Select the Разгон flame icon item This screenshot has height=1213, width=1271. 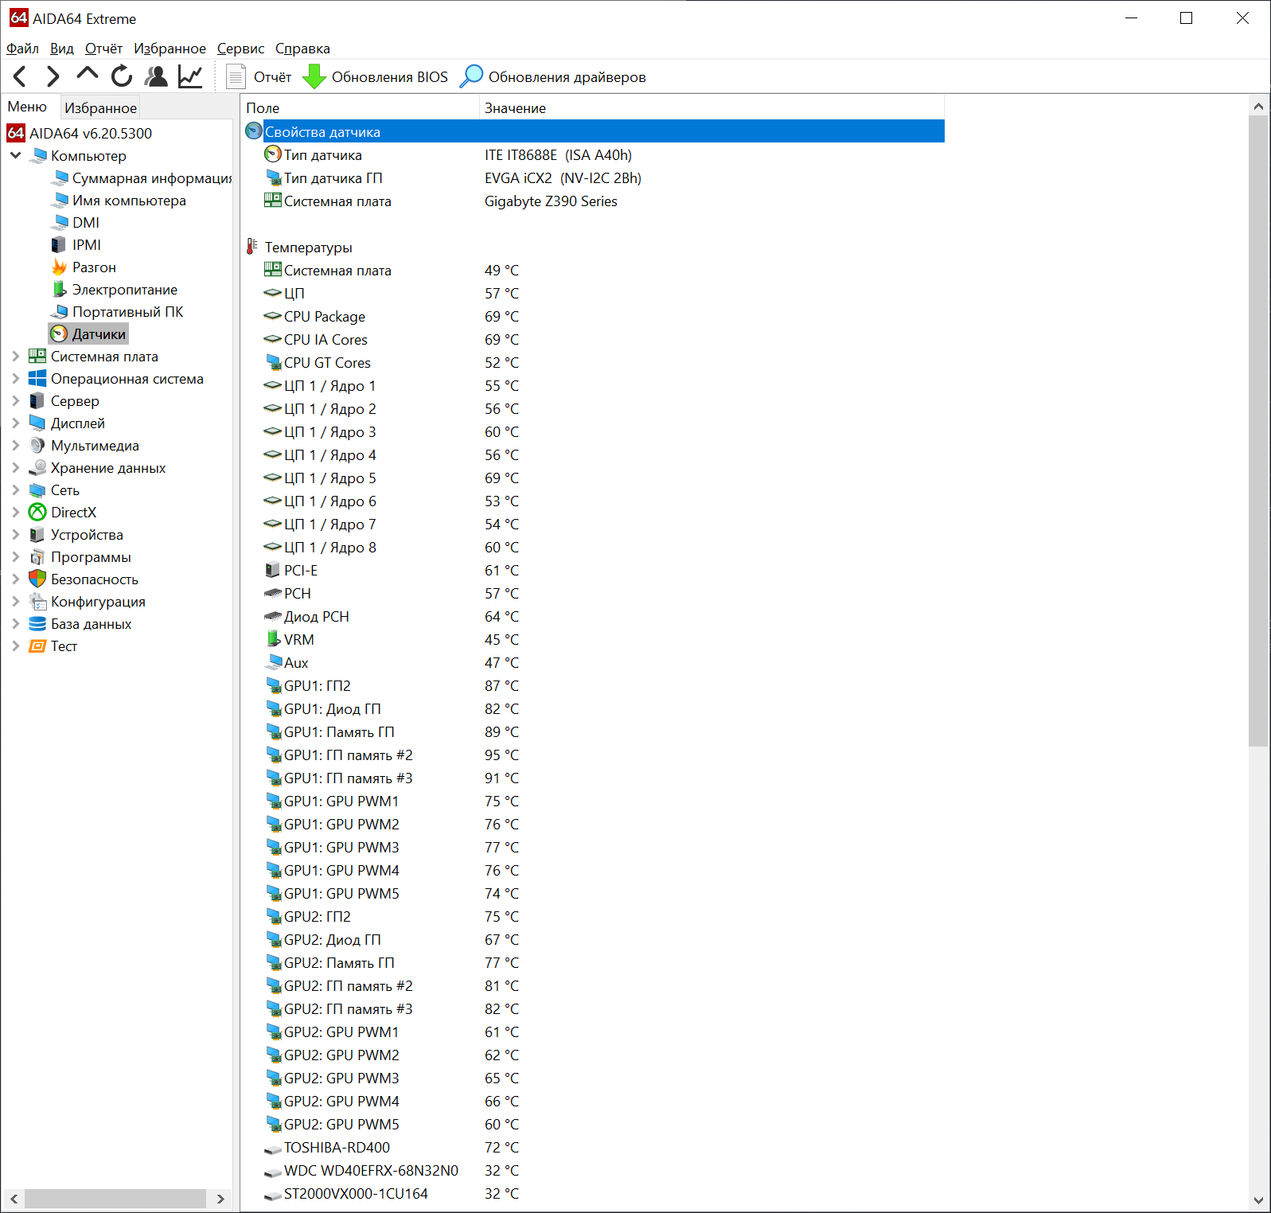pos(59,267)
